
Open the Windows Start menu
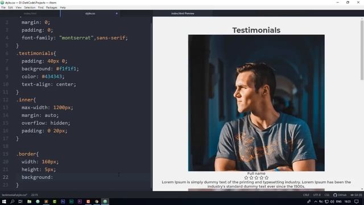pos(4,202)
